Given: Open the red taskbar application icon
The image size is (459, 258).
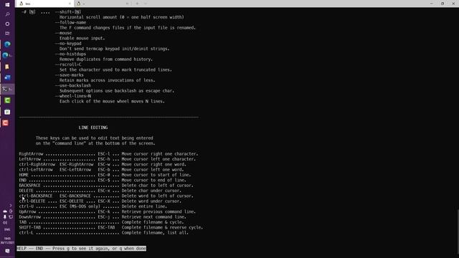Looking at the screenshot, I should (6, 123).
